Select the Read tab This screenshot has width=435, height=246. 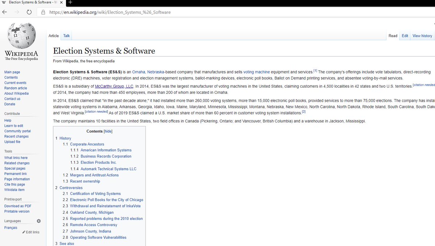[393, 36]
